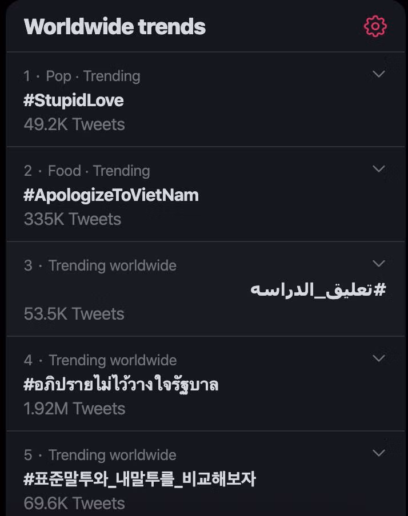Open the options chevron for #StupidLove
This screenshot has height=516, width=408.
point(378,74)
